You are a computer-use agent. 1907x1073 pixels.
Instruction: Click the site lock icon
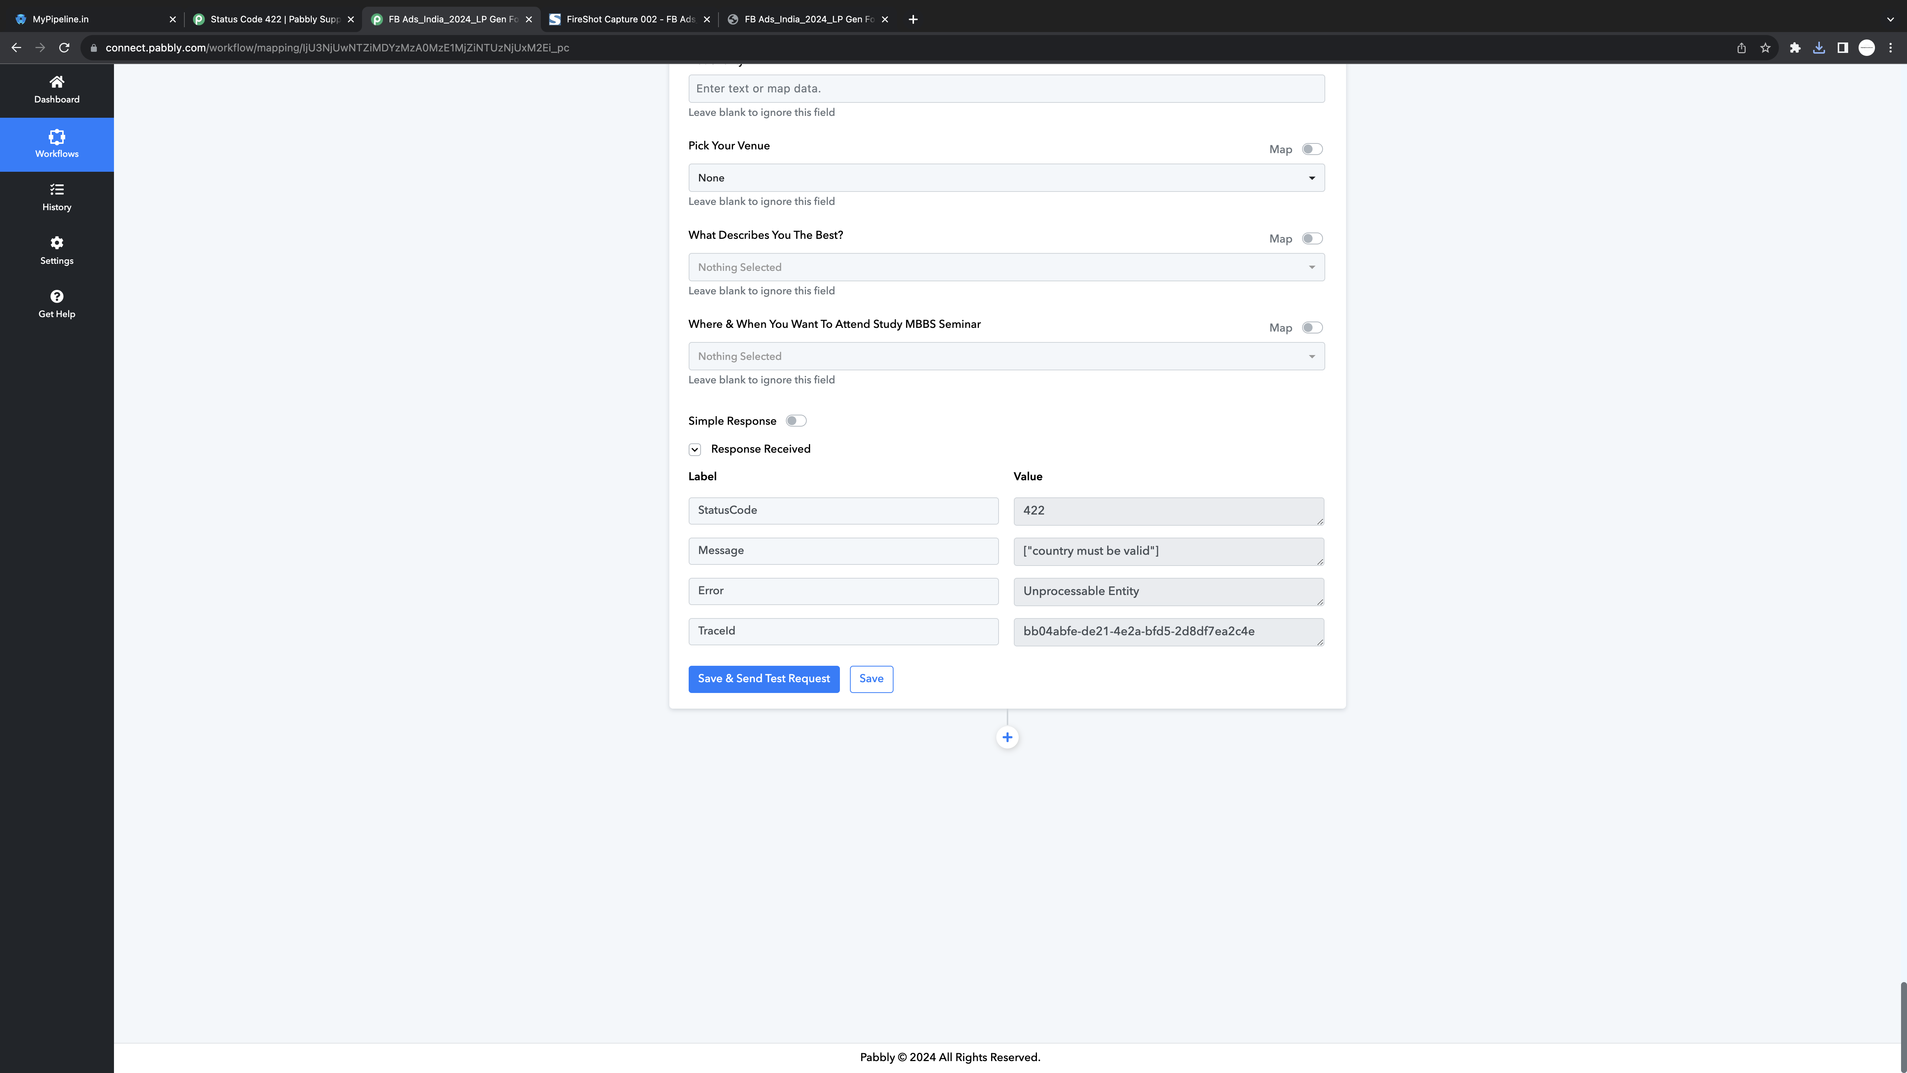click(93, 48)
